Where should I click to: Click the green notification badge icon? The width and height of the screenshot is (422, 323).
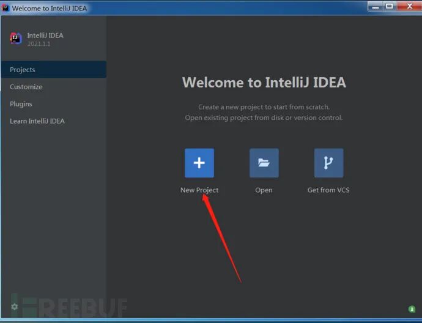tap(412, 309)
